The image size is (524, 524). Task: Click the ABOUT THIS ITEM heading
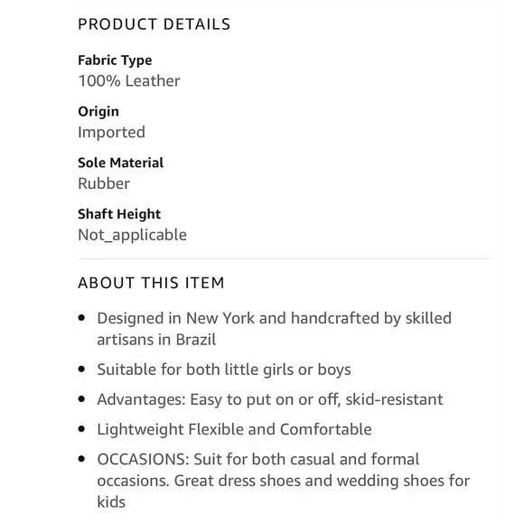[x=151, y=283]
